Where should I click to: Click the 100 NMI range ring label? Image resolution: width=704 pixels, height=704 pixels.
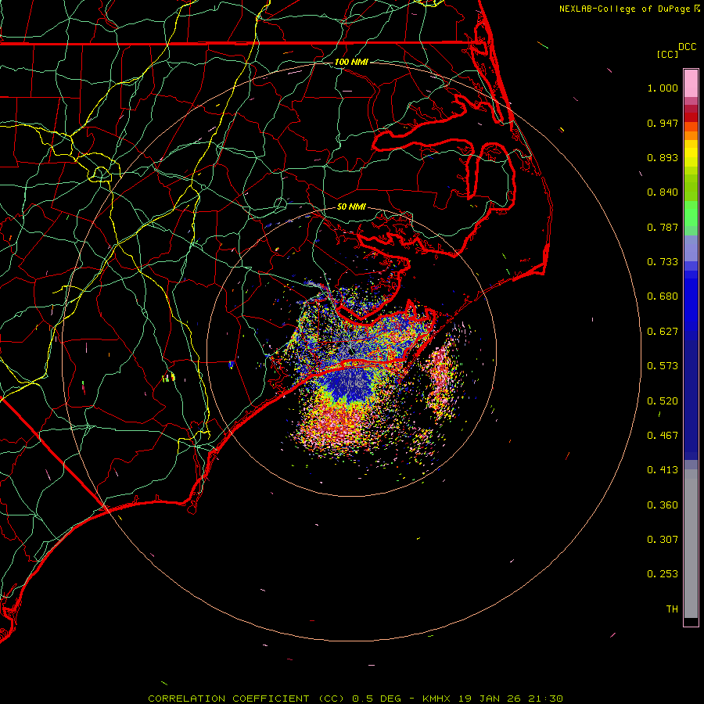(351, 62)
